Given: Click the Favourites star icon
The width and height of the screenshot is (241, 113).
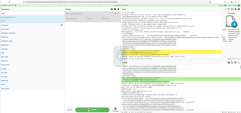Looking at the screenshot, I should click(x=62, y=25).
